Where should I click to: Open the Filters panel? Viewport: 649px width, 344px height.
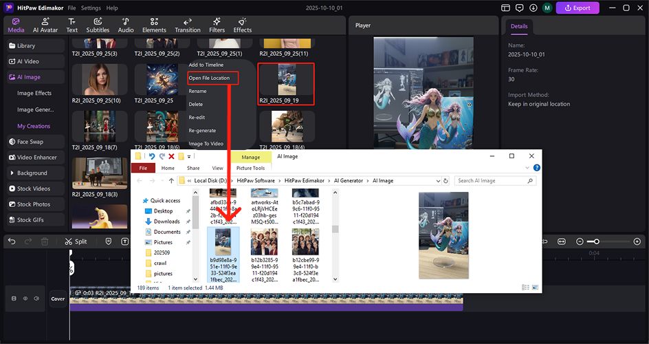(217, 25)
